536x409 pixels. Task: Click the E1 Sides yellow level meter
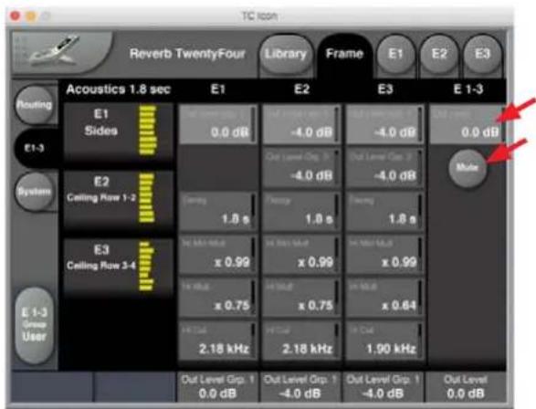click(148, 131)
